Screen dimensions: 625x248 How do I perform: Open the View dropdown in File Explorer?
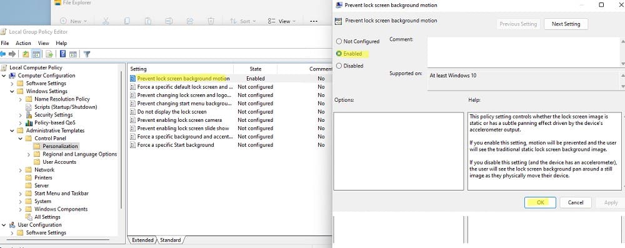click(282, 21)
